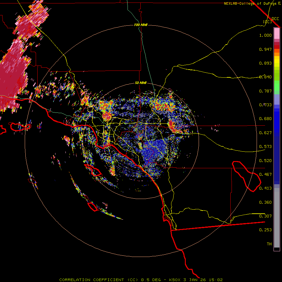282x282 pixels.
Task: Click the 0.627 color scale value
Action: (265, 133)
